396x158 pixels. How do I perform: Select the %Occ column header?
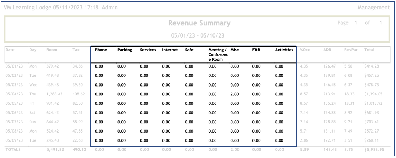coord(304,50)
